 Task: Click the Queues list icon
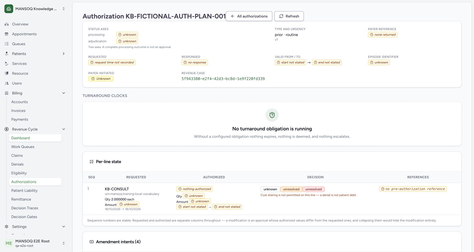7,44
